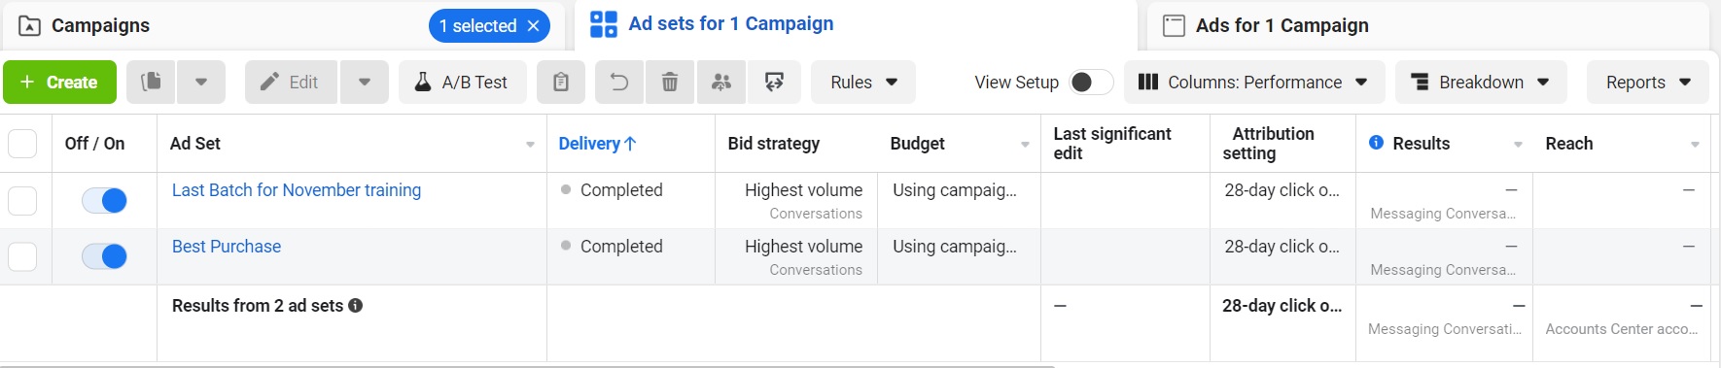Click the undo arrow icon

coord(619,83)
